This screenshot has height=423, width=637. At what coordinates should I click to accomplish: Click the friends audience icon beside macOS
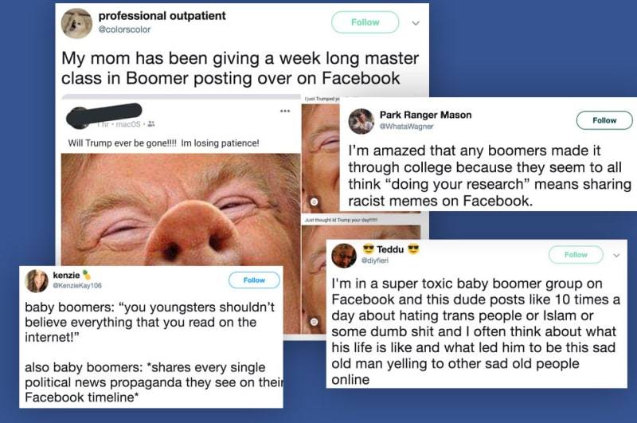pos(151,124)
